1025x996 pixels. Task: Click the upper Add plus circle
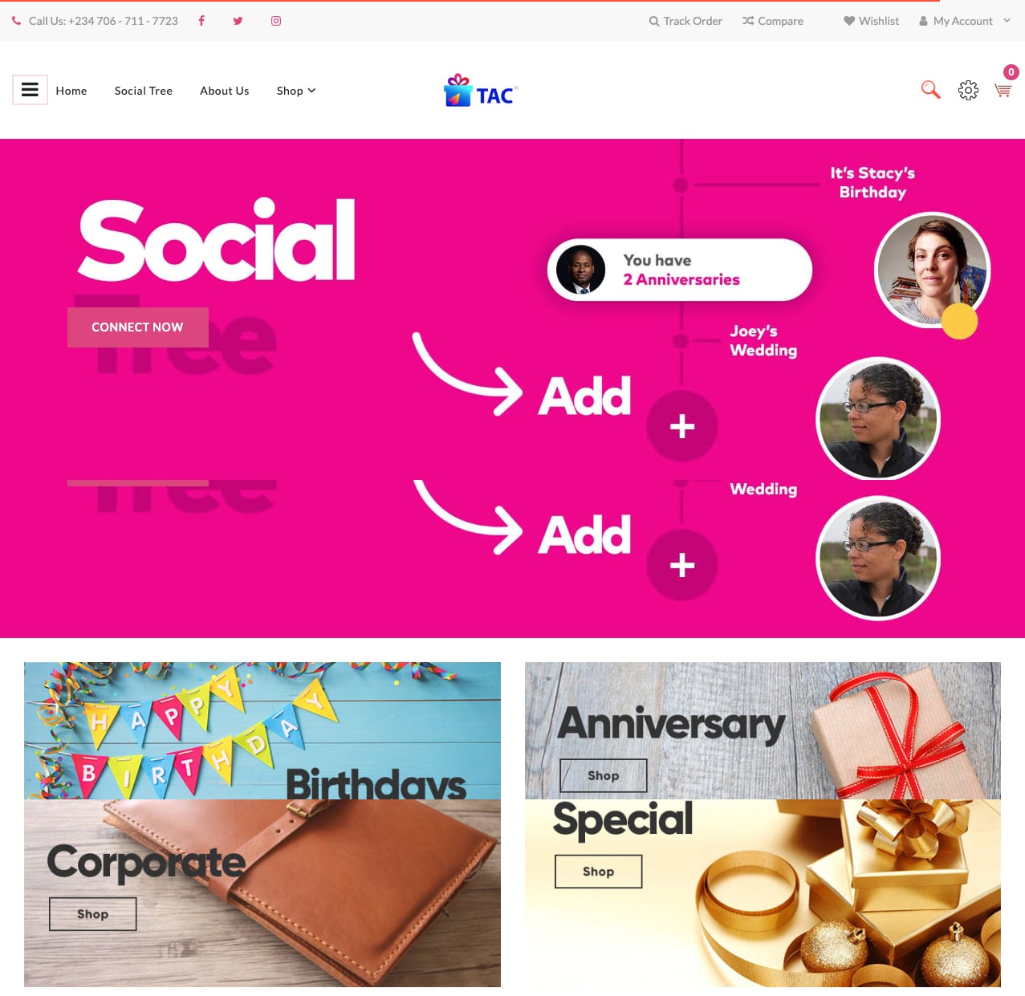[682, 426]
